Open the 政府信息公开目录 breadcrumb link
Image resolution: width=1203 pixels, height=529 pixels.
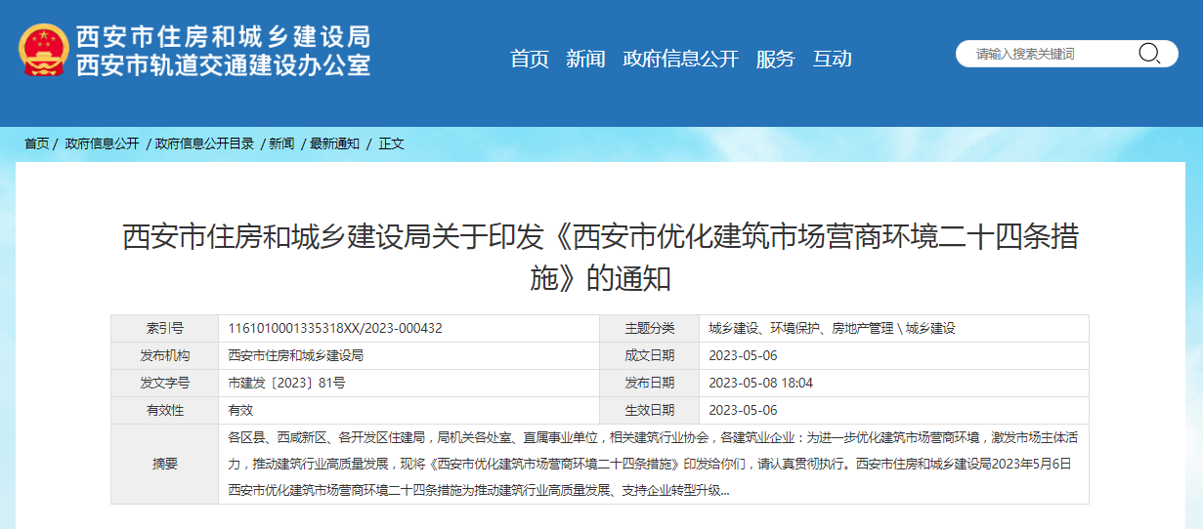coord(204,143)
